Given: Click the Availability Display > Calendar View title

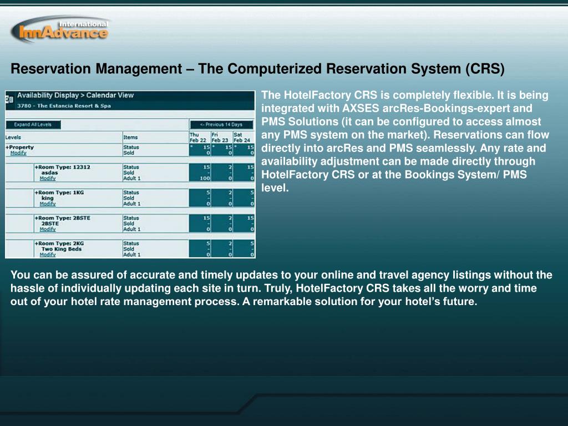Looking at the screenshot, I should click(x=75, y=95).
